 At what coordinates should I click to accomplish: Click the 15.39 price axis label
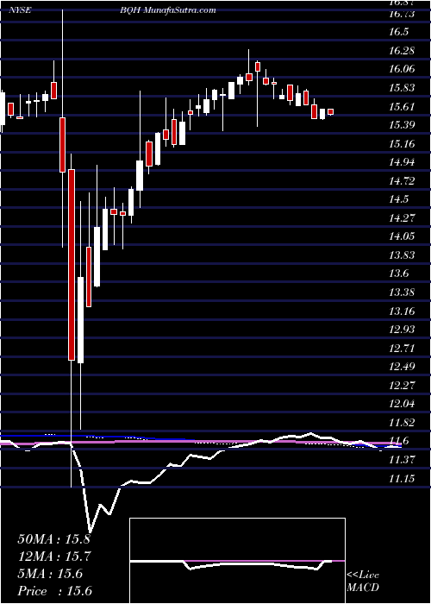(402, 125)
